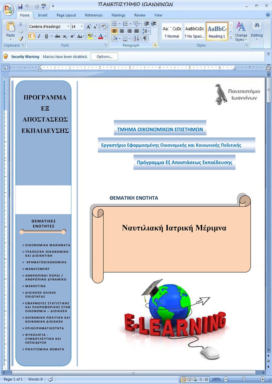The width and height of the screenshot is (272, 384).
Task: Switch to the Page Layout tab
Action: 66,15
